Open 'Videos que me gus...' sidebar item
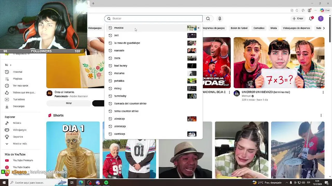This screenshot has height=186, width=332. click(21, 92)
